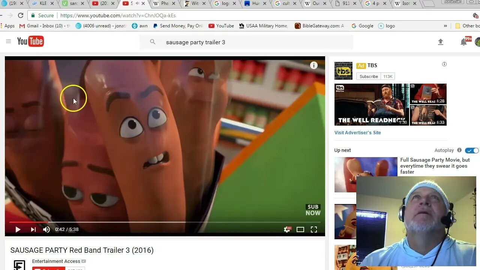The image size is (480, 270).
Task: Open the USAA Military Home bookmark
Action: point(264,26)
